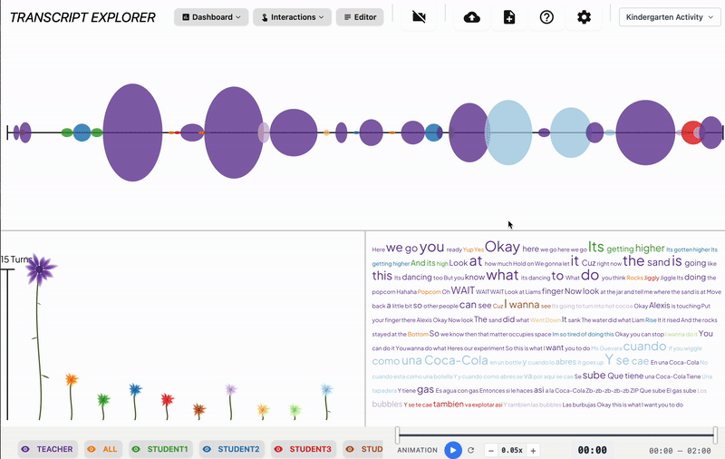Click the cloud upload icon
This screenshot has height=459, width=725.
point(471,17)
